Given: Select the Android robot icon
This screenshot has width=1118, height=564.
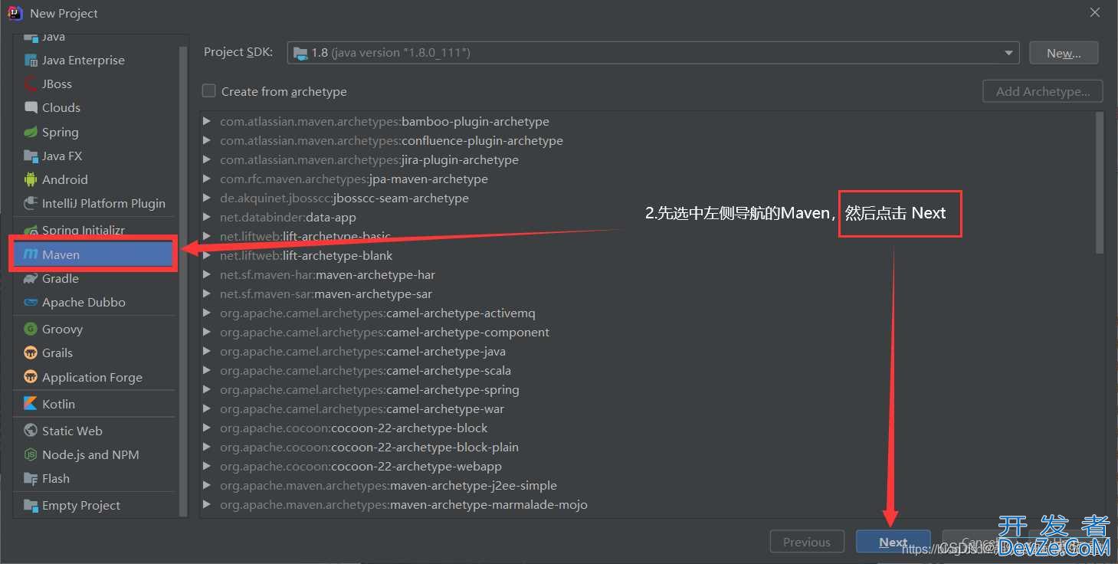Looking at the screenshot, I should [31, 179].
